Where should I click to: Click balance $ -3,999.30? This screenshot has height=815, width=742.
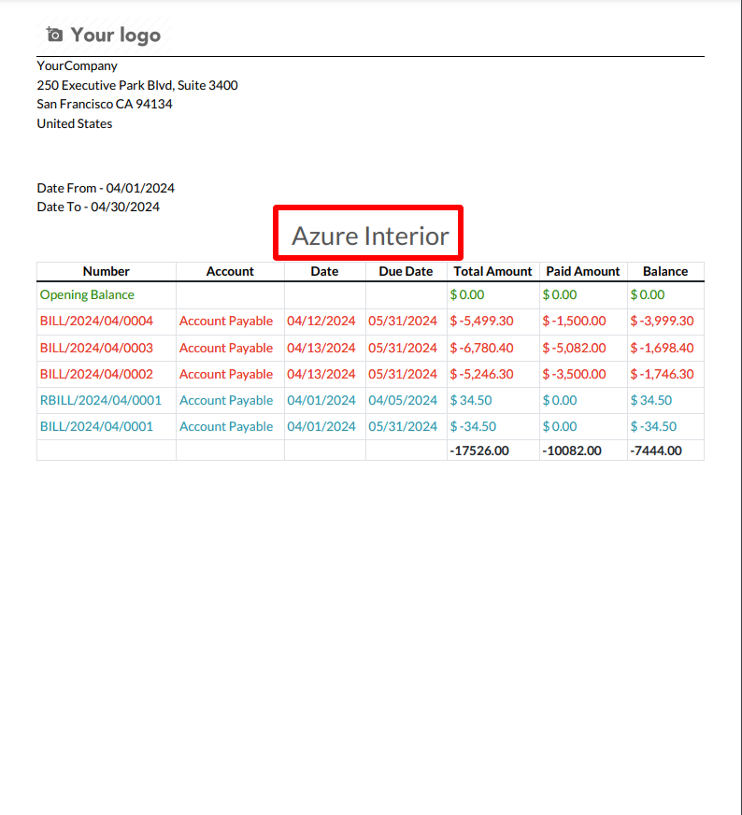(x=662, y=321)
